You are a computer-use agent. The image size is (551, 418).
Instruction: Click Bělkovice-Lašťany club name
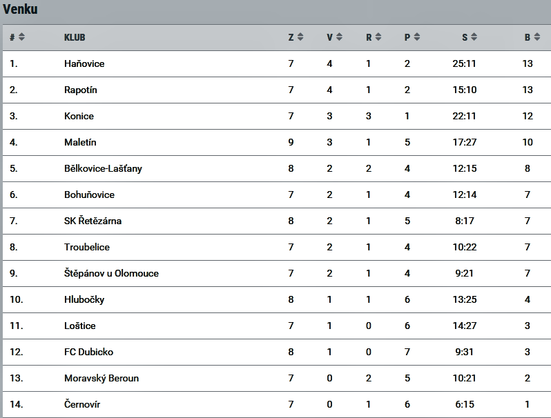103,168
